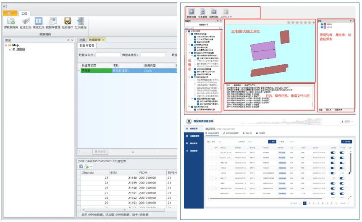Open 数据库管理 from the ribbon
The height and width of the screenshot is (222, 362).
coord(53,21)
